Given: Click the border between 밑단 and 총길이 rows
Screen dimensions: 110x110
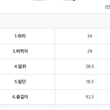Looking at the screenshot, I should coord(55,89).
